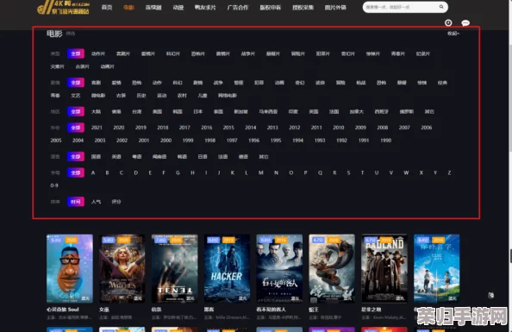Screen dimensions: 512x332
Task: Open the 动漫 nav tab
Action: [178, 7]
